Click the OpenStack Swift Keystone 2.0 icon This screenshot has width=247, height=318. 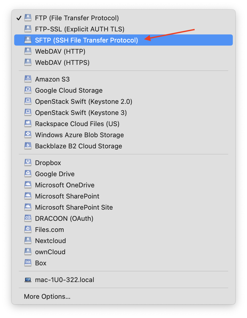coord(28,101)
